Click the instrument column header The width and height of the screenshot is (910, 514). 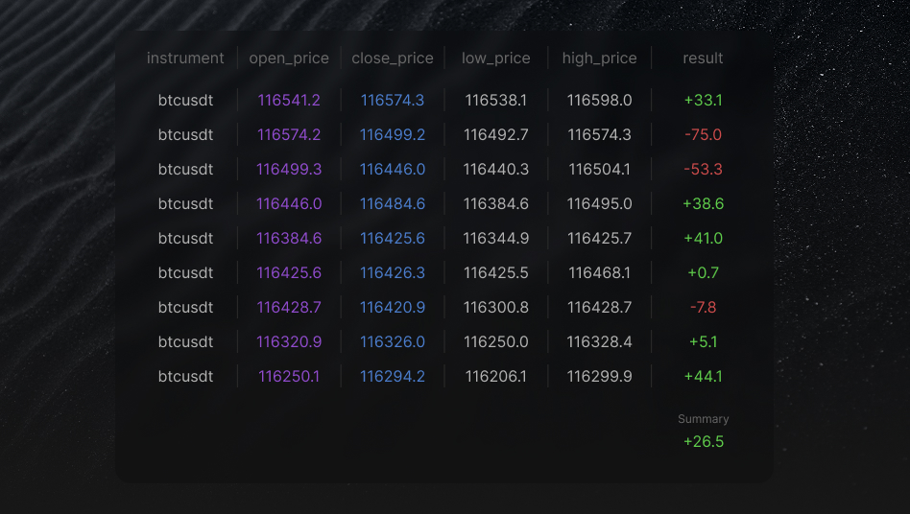[x=185, y=58]
